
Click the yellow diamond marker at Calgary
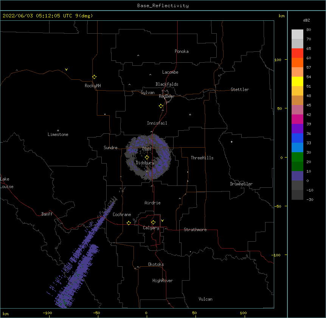(x=153, y=222)
